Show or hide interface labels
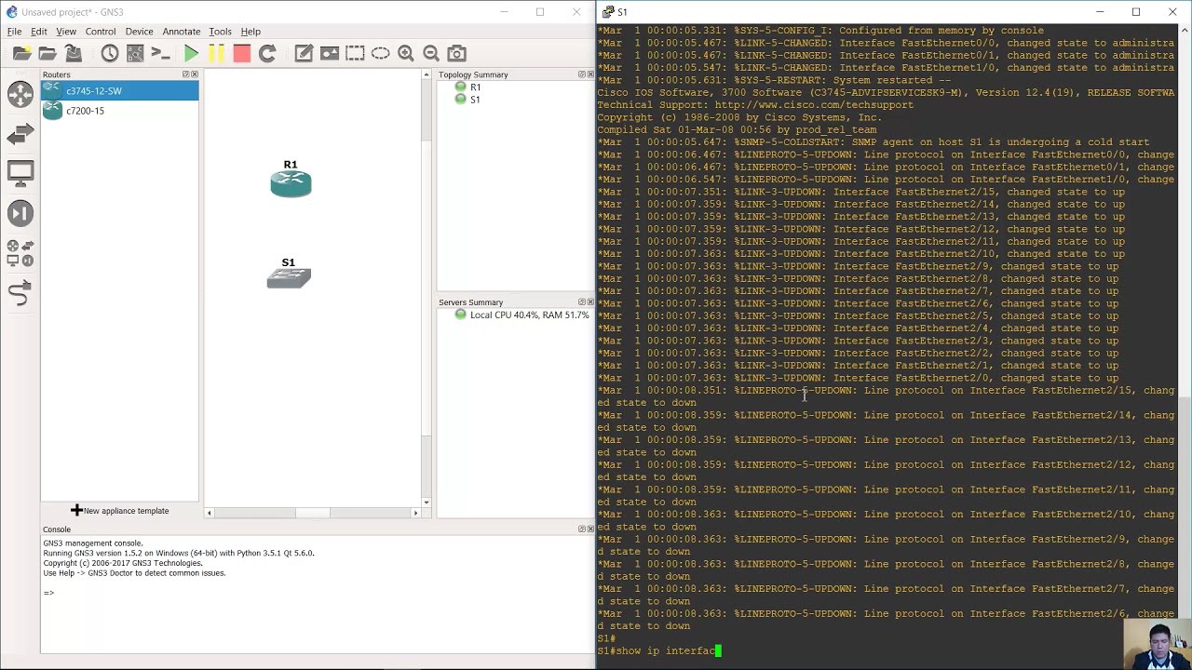This screenshot has width=1192, height=670. [x=135, y=54]
